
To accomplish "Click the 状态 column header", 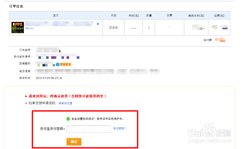I will click(113, 15).
